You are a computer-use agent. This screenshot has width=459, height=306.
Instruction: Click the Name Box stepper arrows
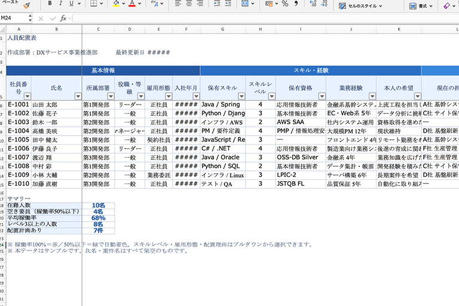(x=30, y=19)
